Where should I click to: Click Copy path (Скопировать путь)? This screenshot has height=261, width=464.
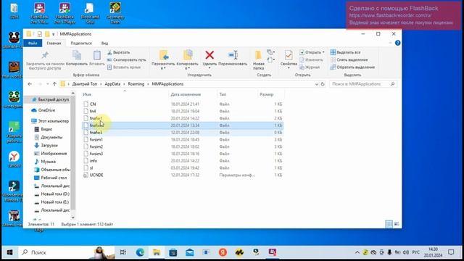click(126, 59)
